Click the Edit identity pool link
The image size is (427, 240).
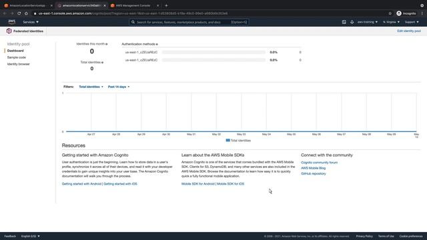coord(409,31)
